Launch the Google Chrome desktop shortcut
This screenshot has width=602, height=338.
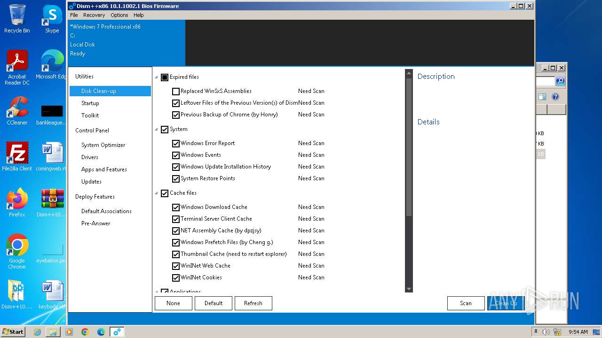pyautogui.click(x=17, y=252)
